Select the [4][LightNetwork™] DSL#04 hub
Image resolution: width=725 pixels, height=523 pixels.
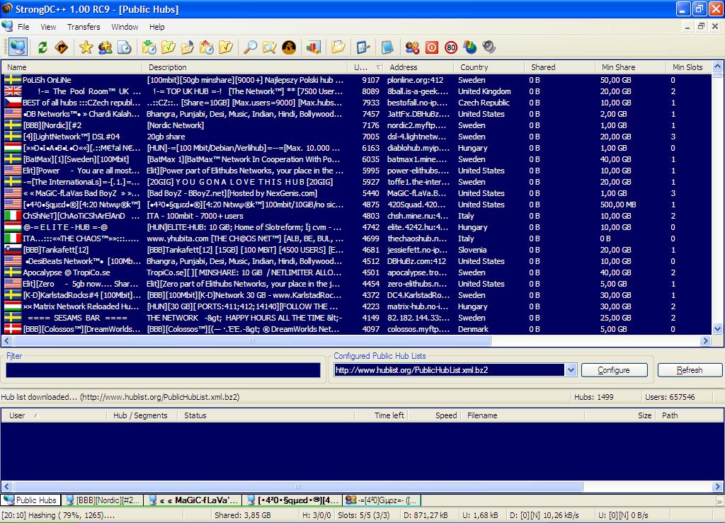coord(356,137)
